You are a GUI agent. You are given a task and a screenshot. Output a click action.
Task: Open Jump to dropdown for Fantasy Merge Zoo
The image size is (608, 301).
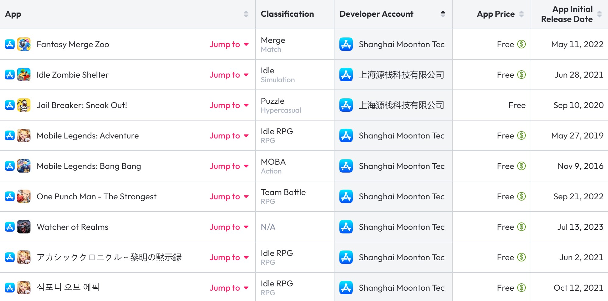(229, 44)
